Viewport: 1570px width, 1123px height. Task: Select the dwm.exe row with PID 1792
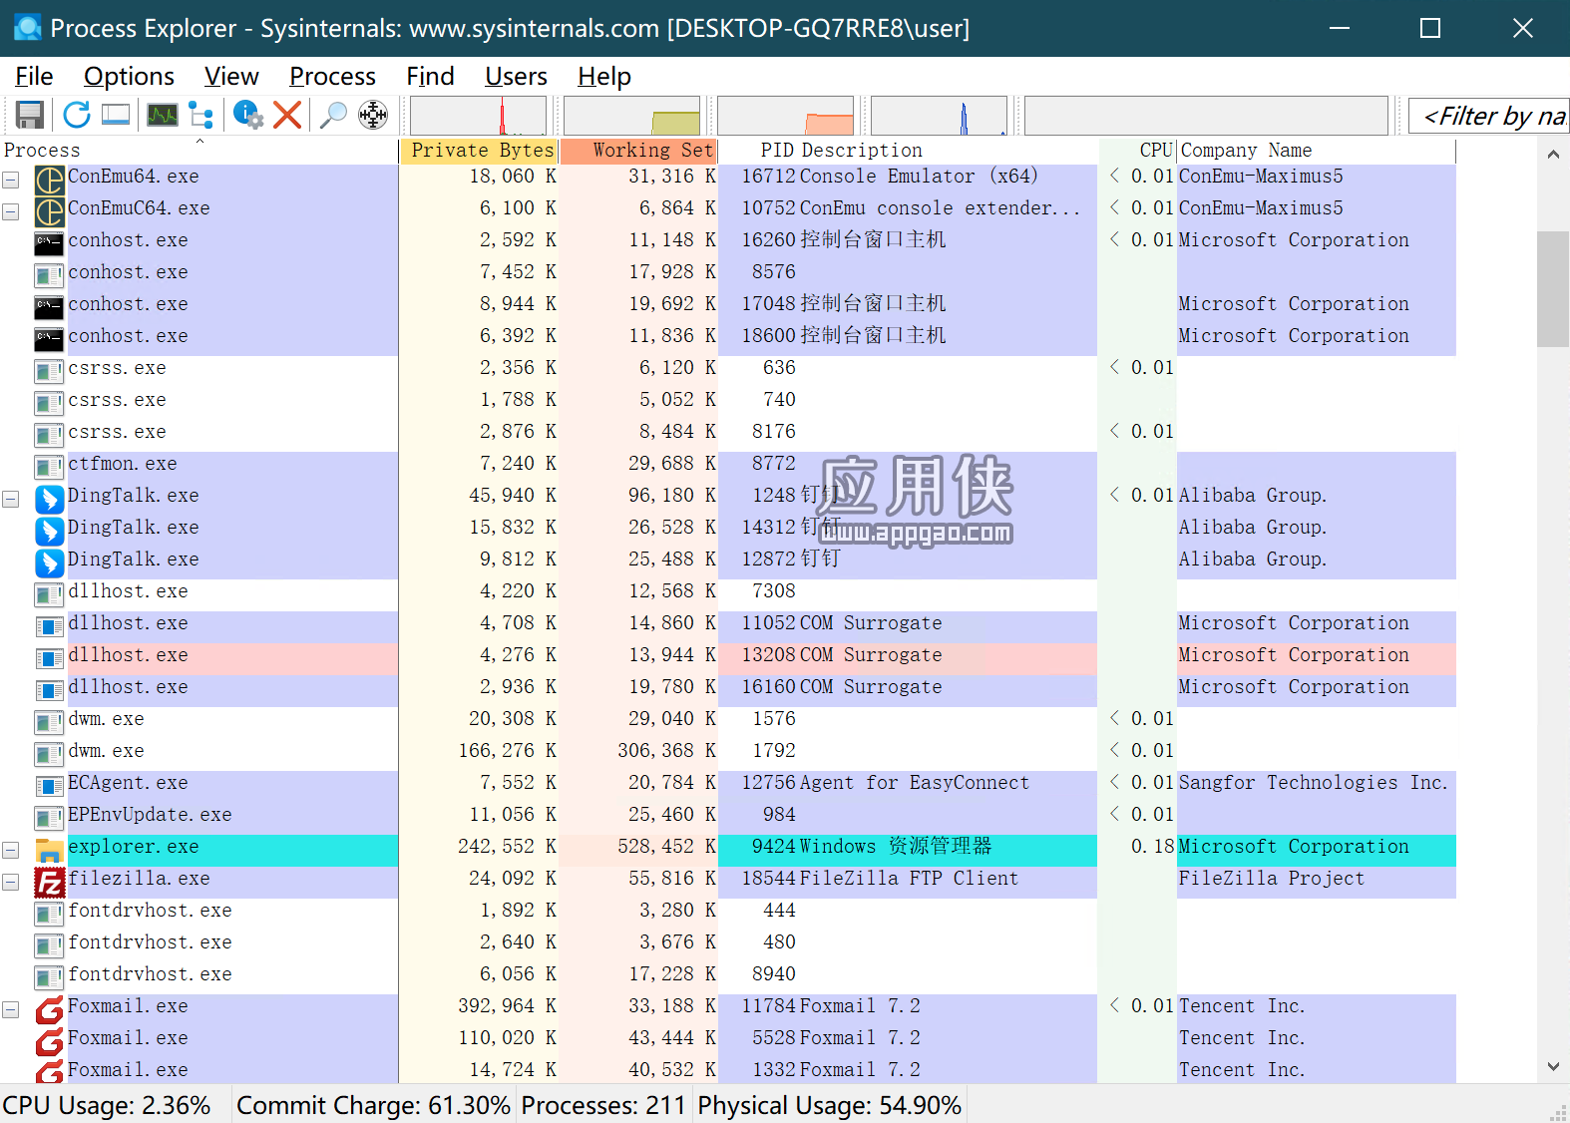(x=728, y=755)
